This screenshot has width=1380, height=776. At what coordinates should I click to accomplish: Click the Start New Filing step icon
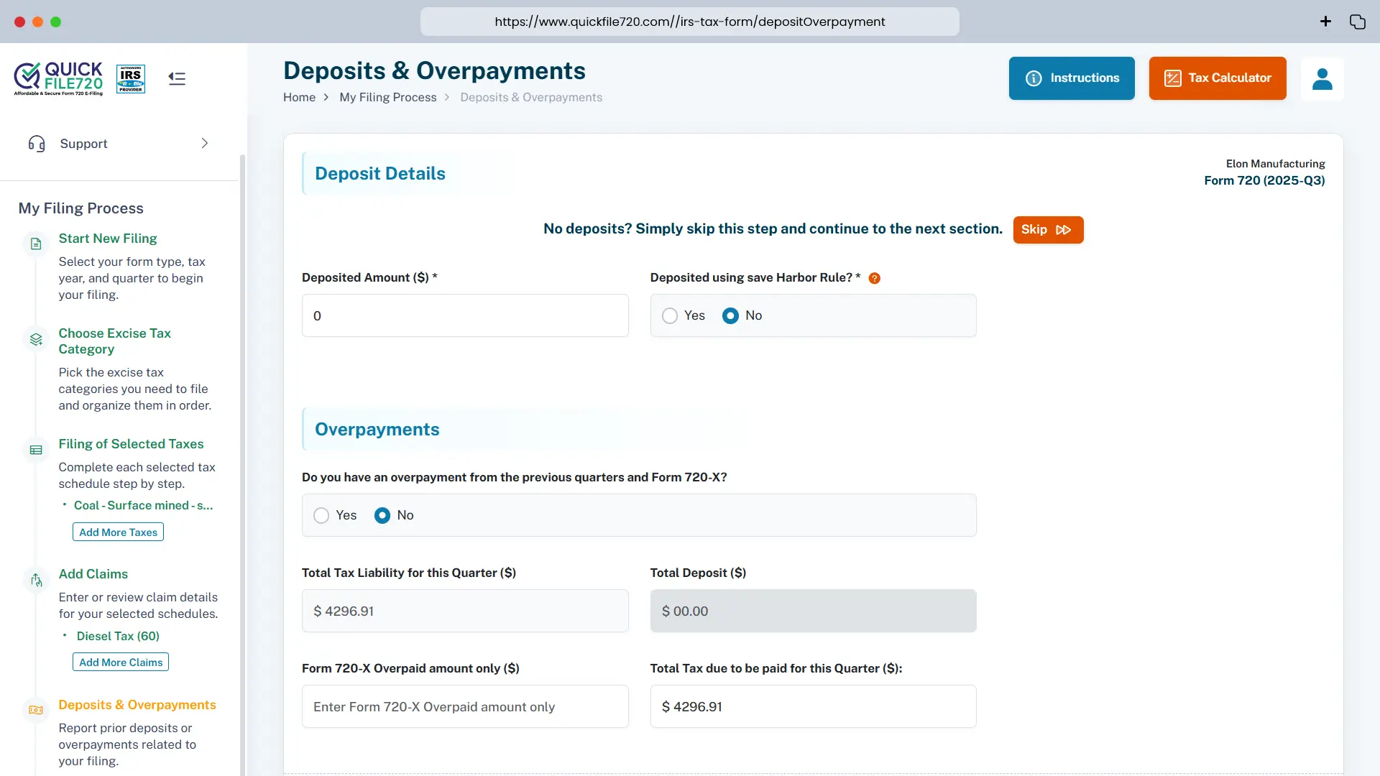point(36,244)
